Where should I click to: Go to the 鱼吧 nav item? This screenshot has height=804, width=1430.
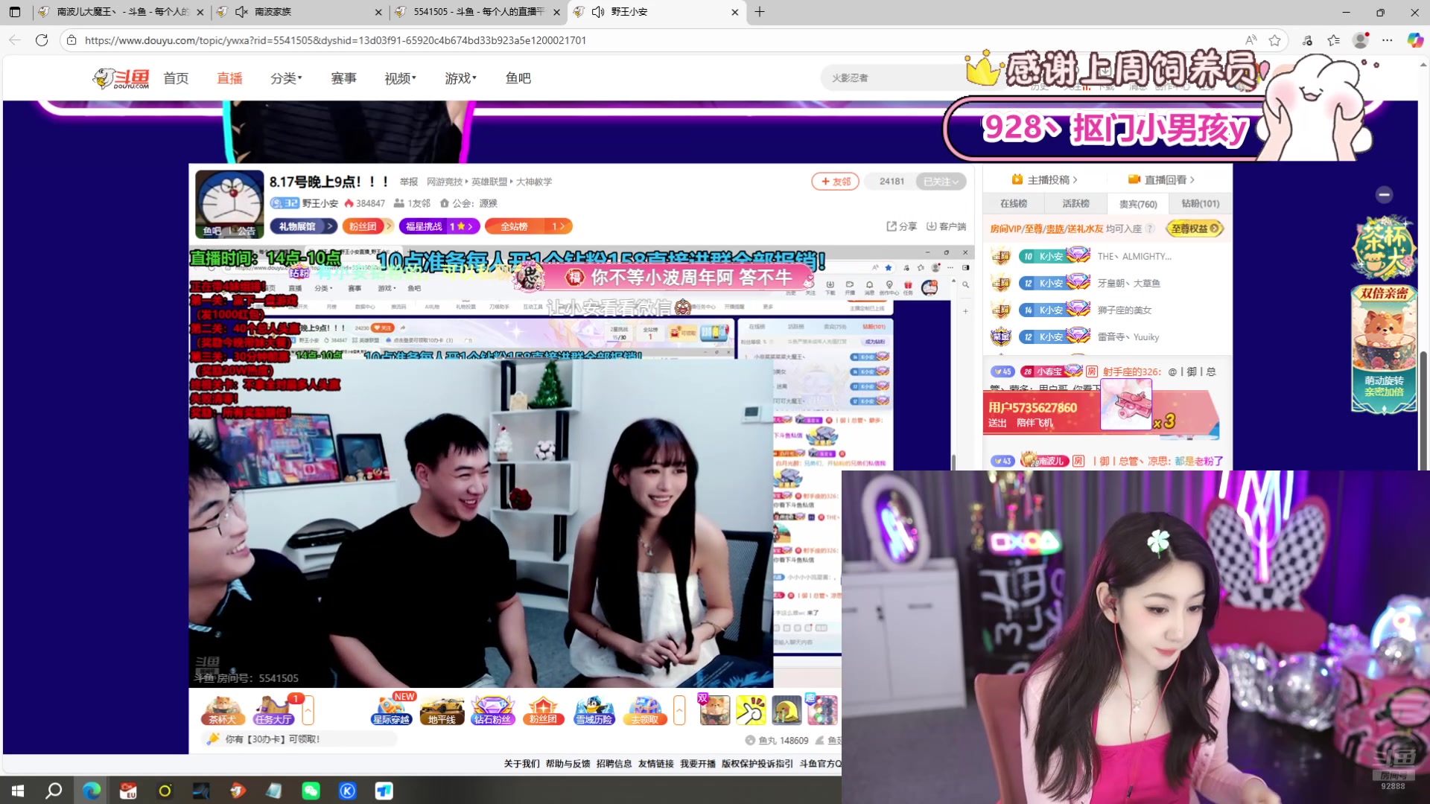[x=518, y=78]
